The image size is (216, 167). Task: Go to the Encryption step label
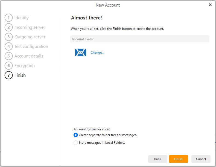[25, 66]
